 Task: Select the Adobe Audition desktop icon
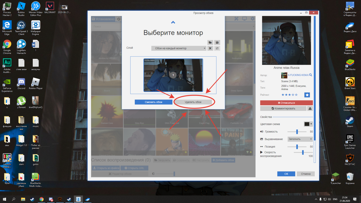click(7, 66)
